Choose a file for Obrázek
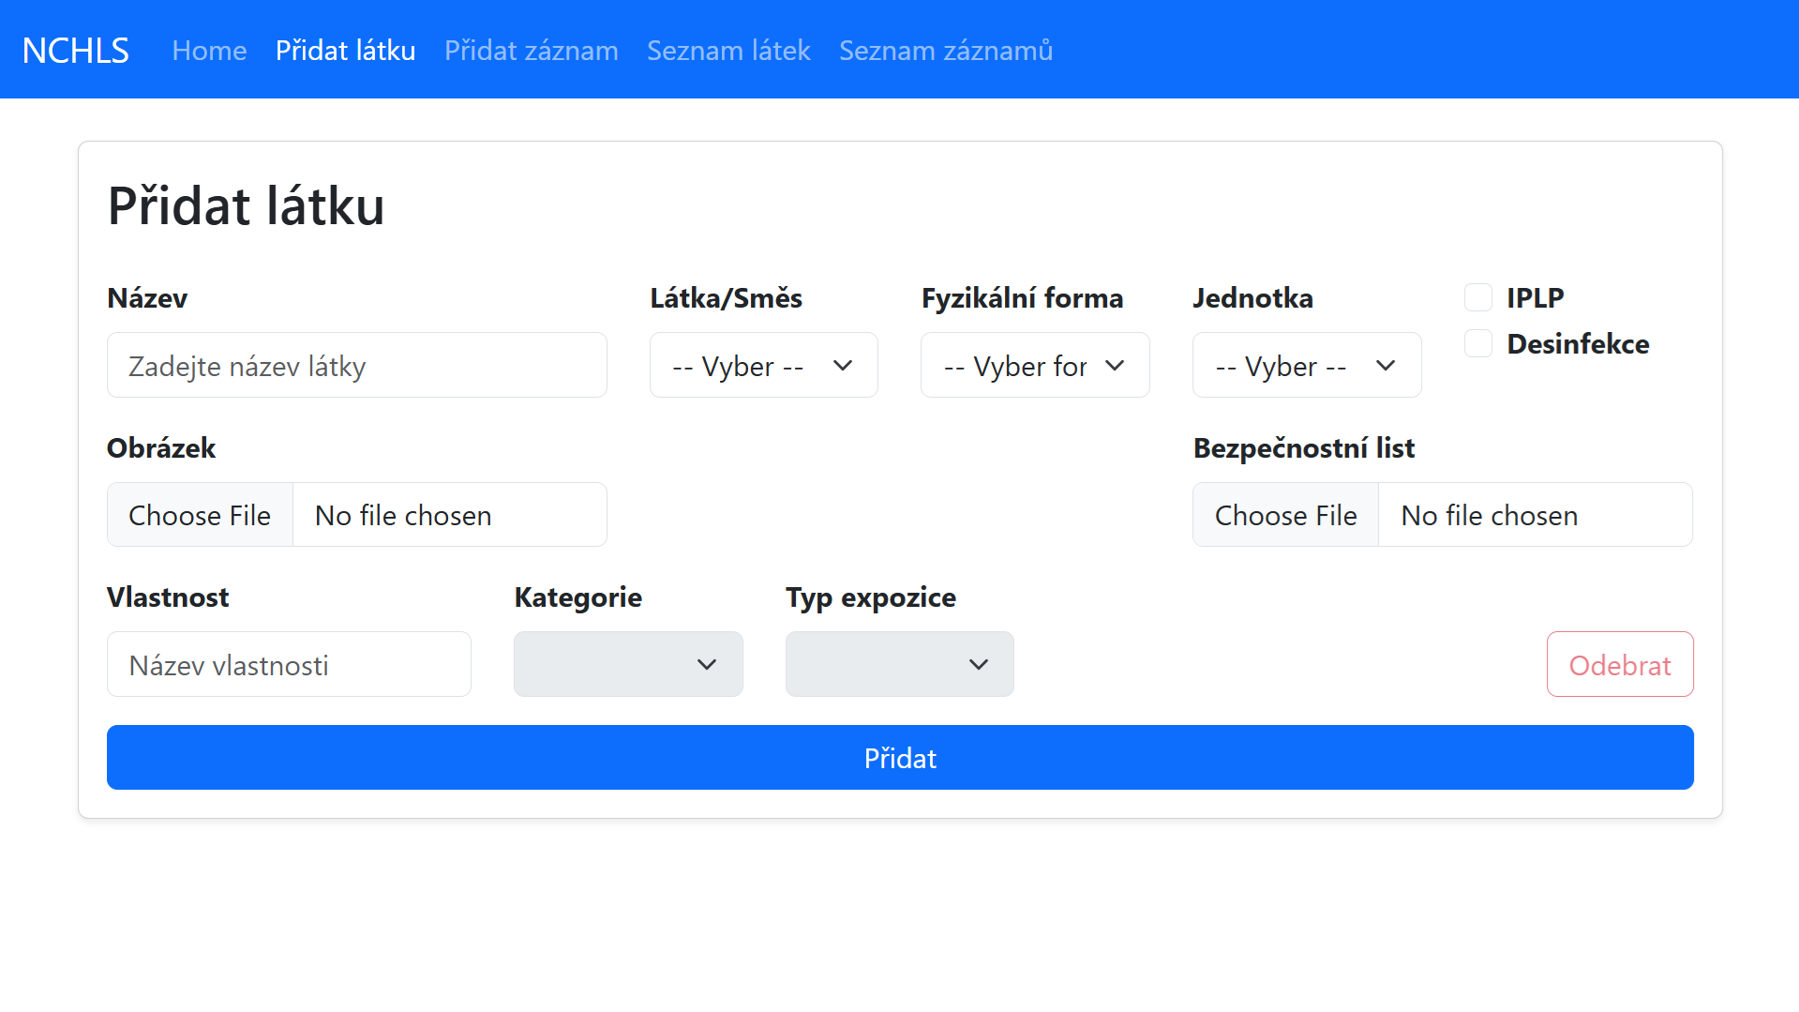Image resolution: width=1799 pixels, height=1012 pixels. 200,515
